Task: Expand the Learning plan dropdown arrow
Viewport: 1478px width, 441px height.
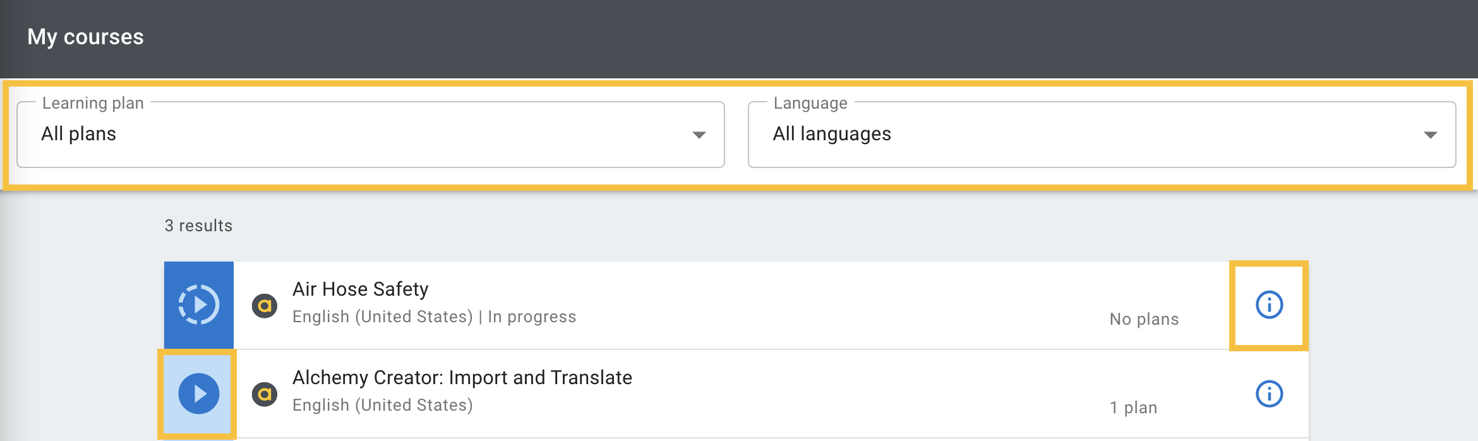Action: pos(699,135)
